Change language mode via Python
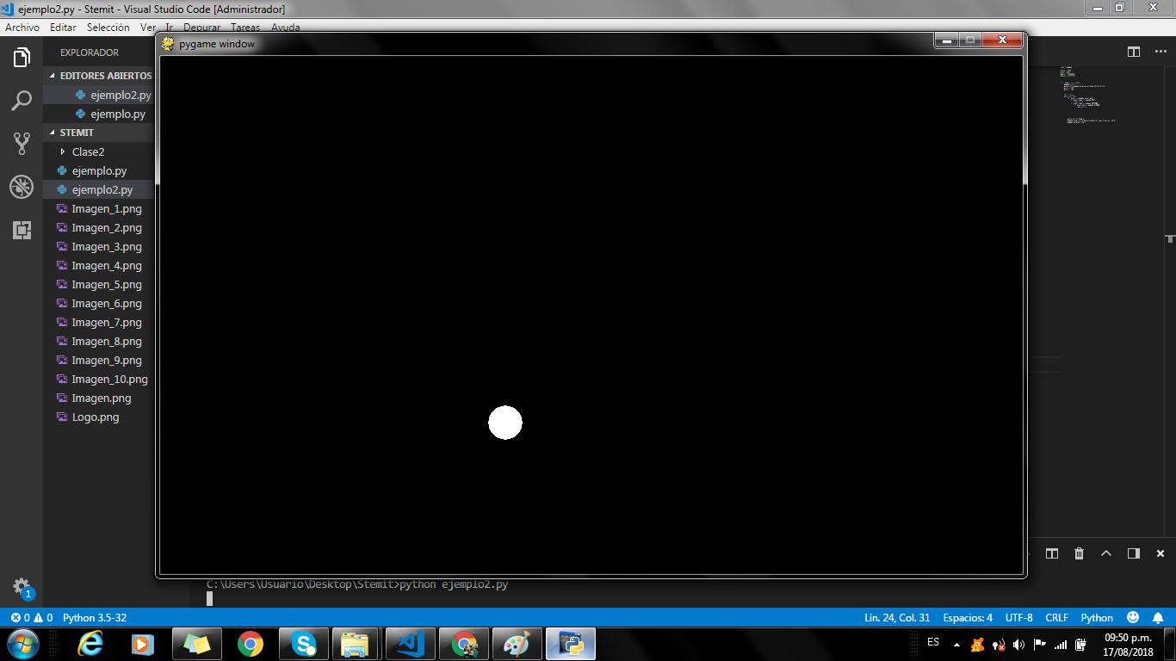The image size is (1176, 661). (x=1097, y=618)
